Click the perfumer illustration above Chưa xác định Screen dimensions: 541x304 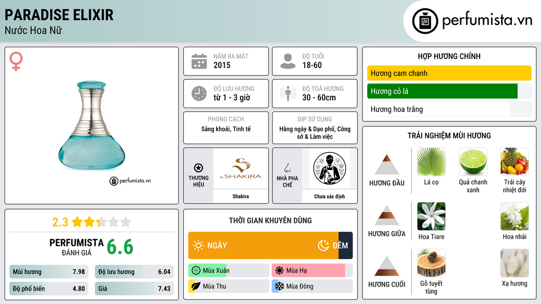(330, 168)
